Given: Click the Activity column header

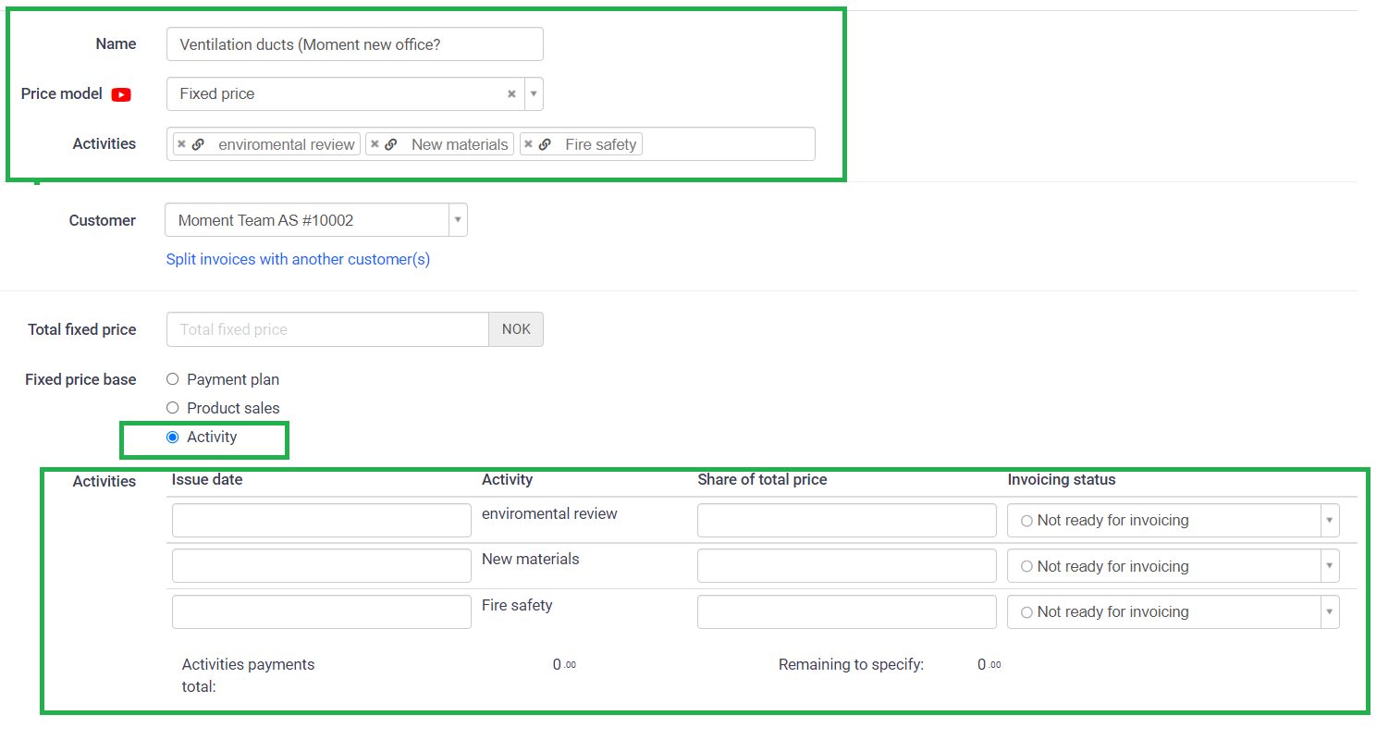Looking at the screenshot, I should tap(507, 480).
